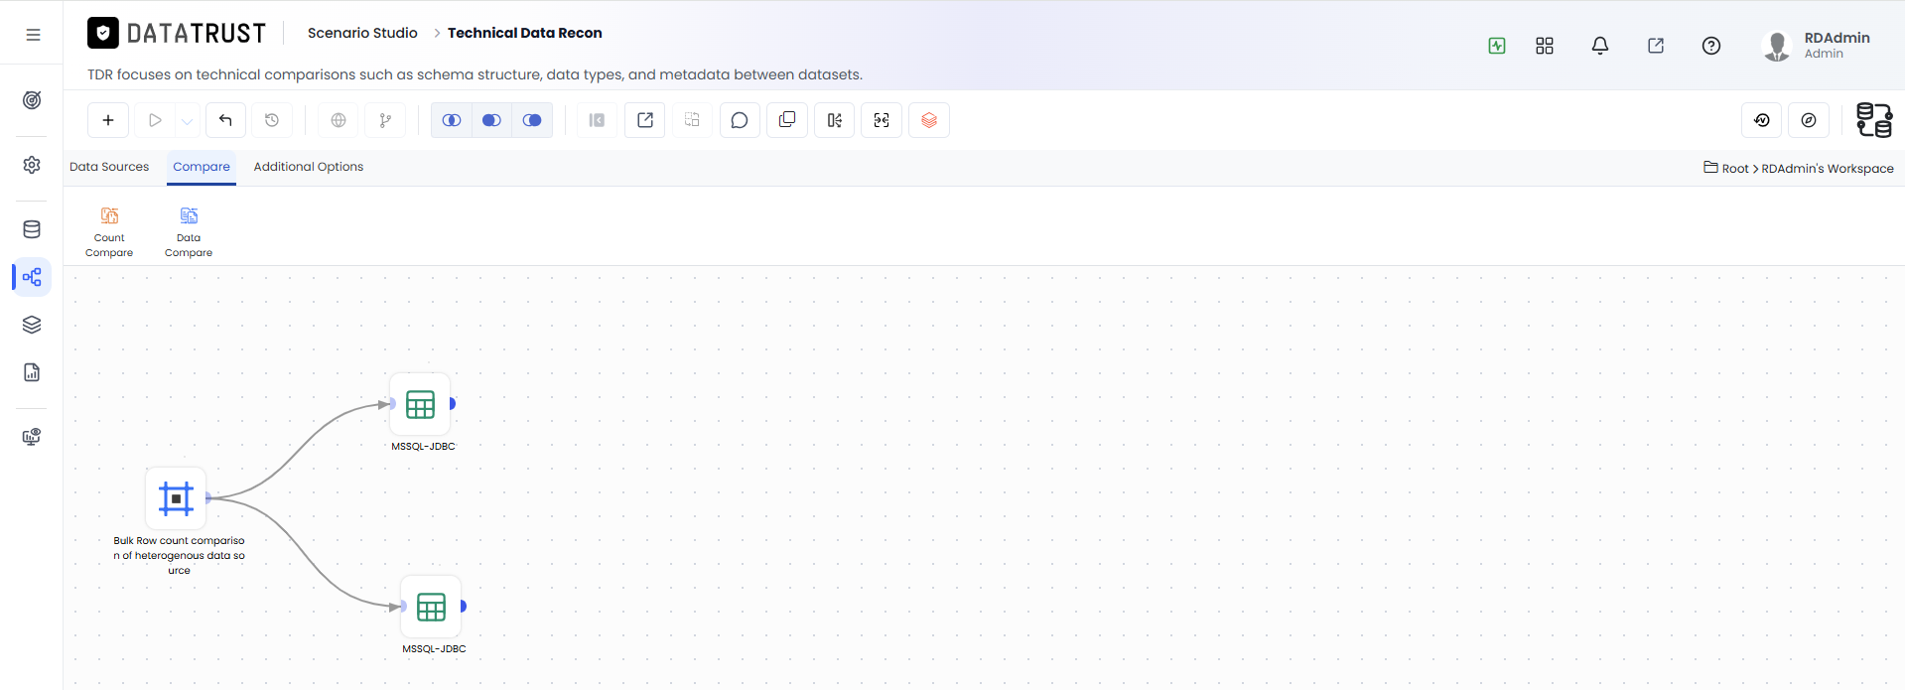
Task: Open settings gear in left sidebar
Action: 32,165
